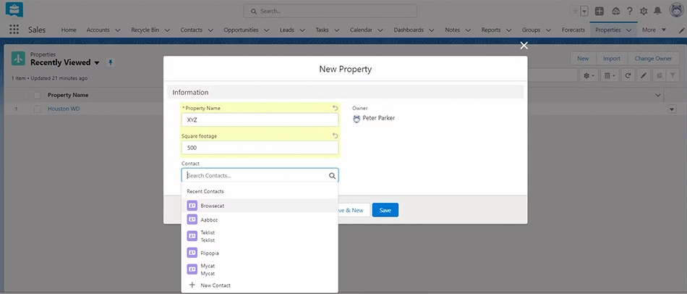
Task: Open the Forecasts tab
Action: click(573, 30)
